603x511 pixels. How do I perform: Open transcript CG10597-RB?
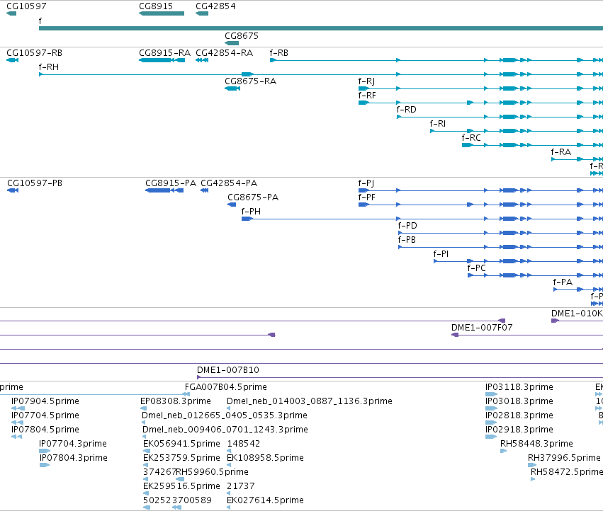pyautogui.click(x=34, y=53)
